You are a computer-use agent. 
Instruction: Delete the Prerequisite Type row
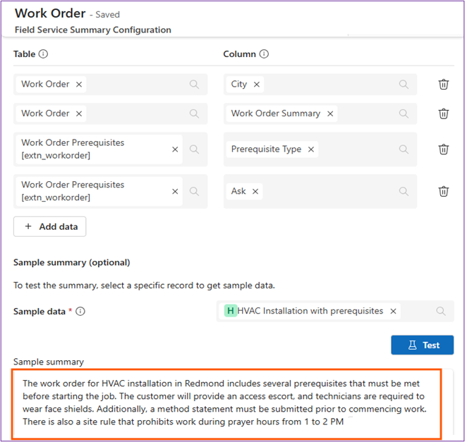(443, 149)
